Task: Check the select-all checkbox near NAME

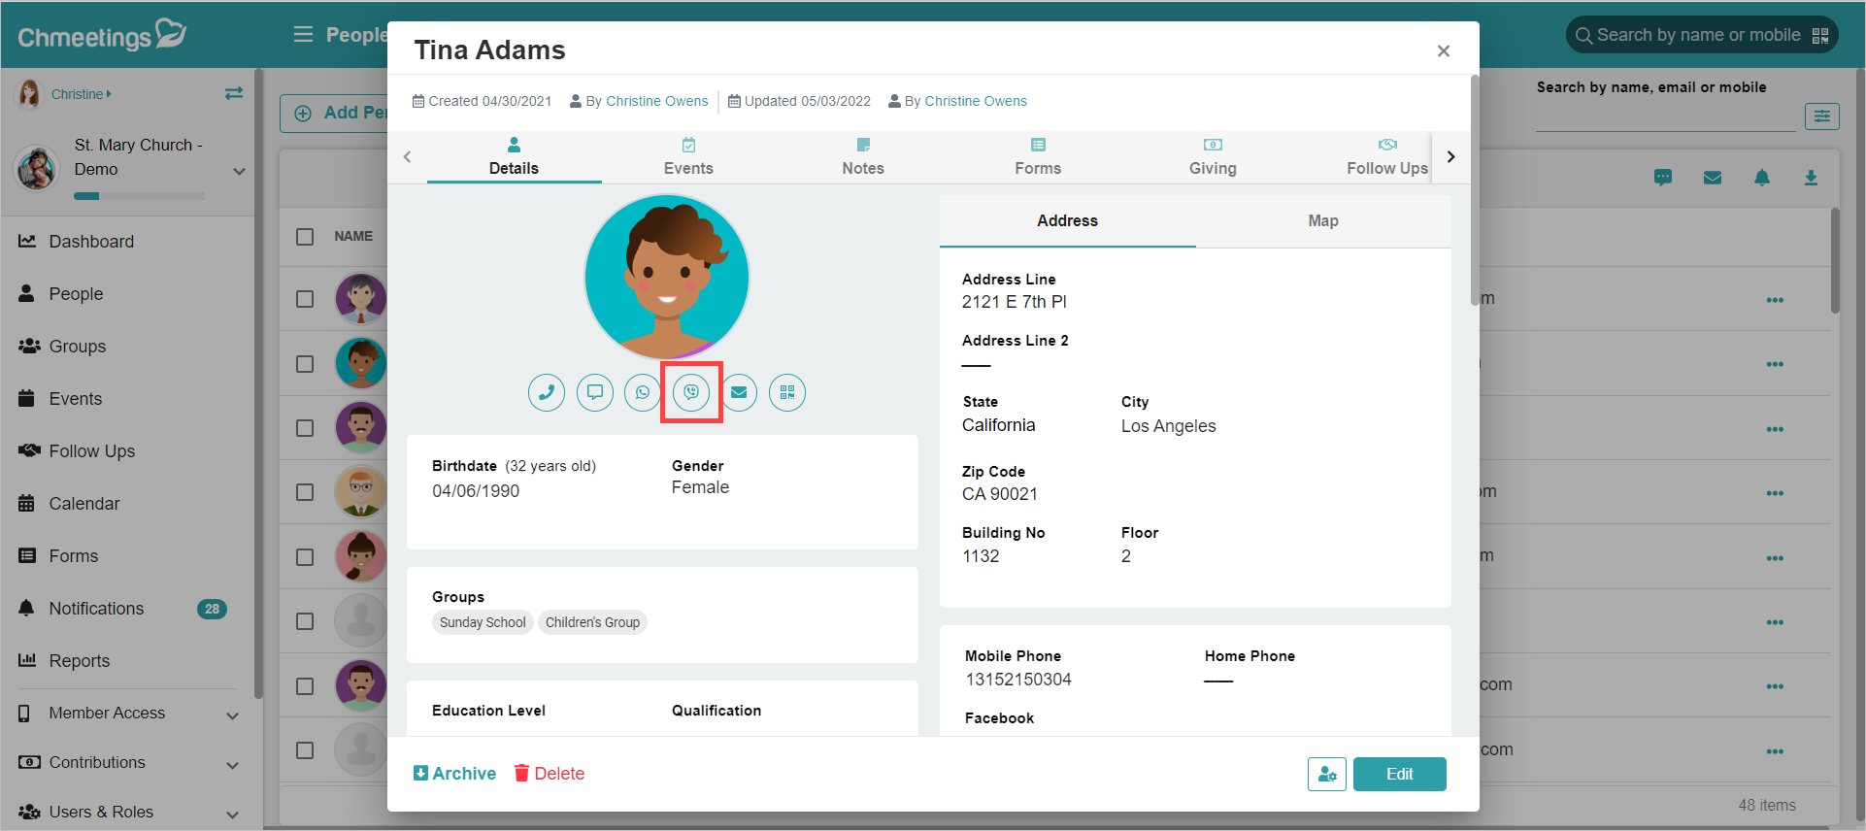Action: tap(305, 236)
